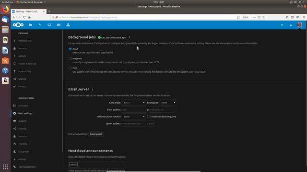
Task: Click From address mail field
Action: coord(133,109)
